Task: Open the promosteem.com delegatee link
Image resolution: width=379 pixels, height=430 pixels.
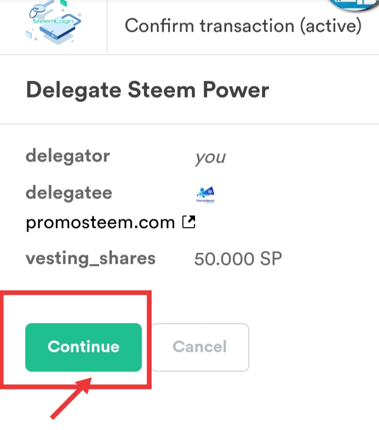Action: pos(100,223)
